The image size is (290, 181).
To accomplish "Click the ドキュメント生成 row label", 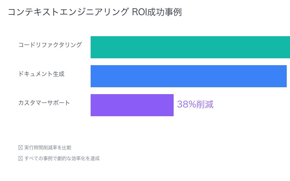I will [x=41, y=74].
